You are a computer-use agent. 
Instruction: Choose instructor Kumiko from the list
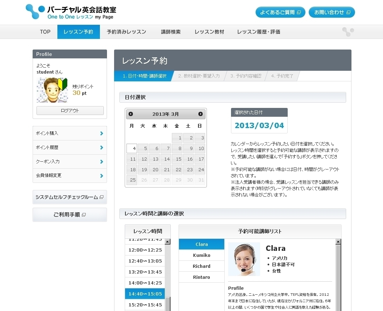pos(202,255)
